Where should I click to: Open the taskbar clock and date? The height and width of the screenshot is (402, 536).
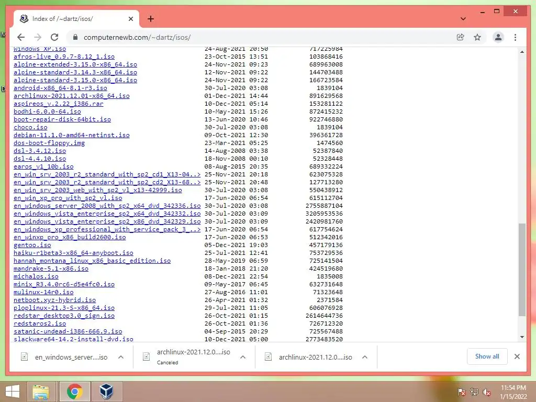(513, 392)
